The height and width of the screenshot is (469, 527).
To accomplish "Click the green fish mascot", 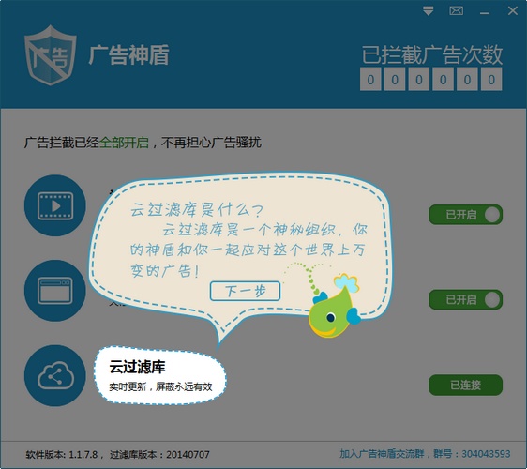I will [x=334, y=306].
